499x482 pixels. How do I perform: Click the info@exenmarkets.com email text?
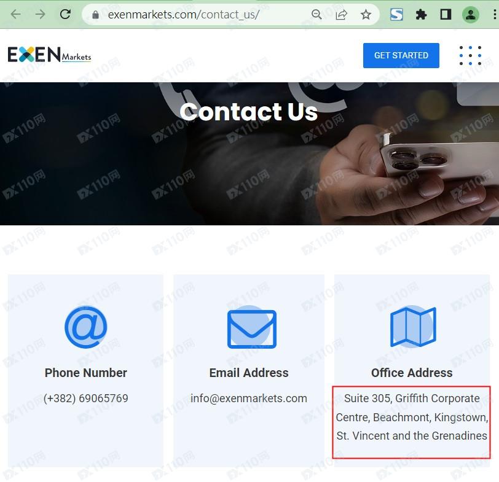pos(249,398)
